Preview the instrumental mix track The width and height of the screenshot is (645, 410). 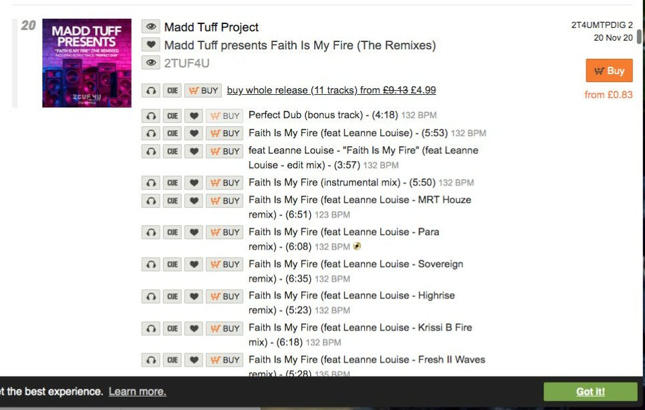tap(151, 183)
